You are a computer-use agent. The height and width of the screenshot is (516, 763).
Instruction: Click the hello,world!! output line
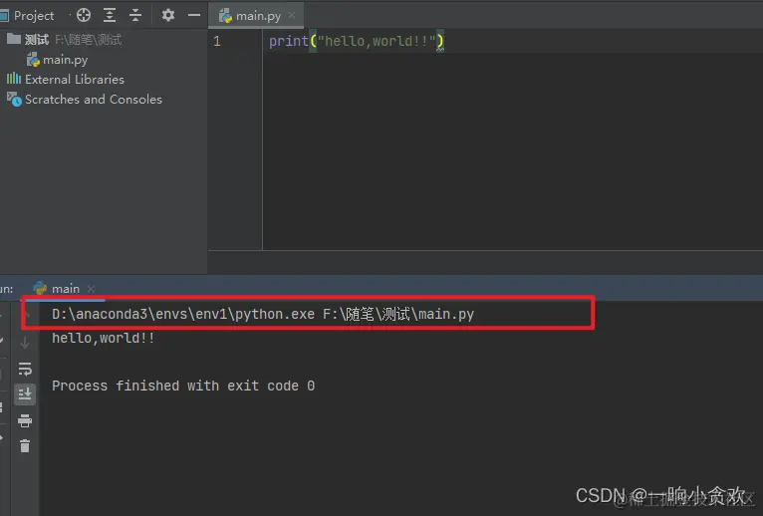104,338
